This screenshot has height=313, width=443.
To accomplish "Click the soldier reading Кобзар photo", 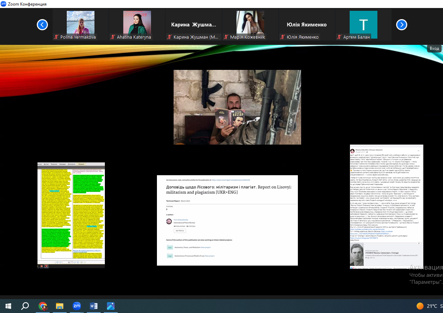I will [237, 107].
